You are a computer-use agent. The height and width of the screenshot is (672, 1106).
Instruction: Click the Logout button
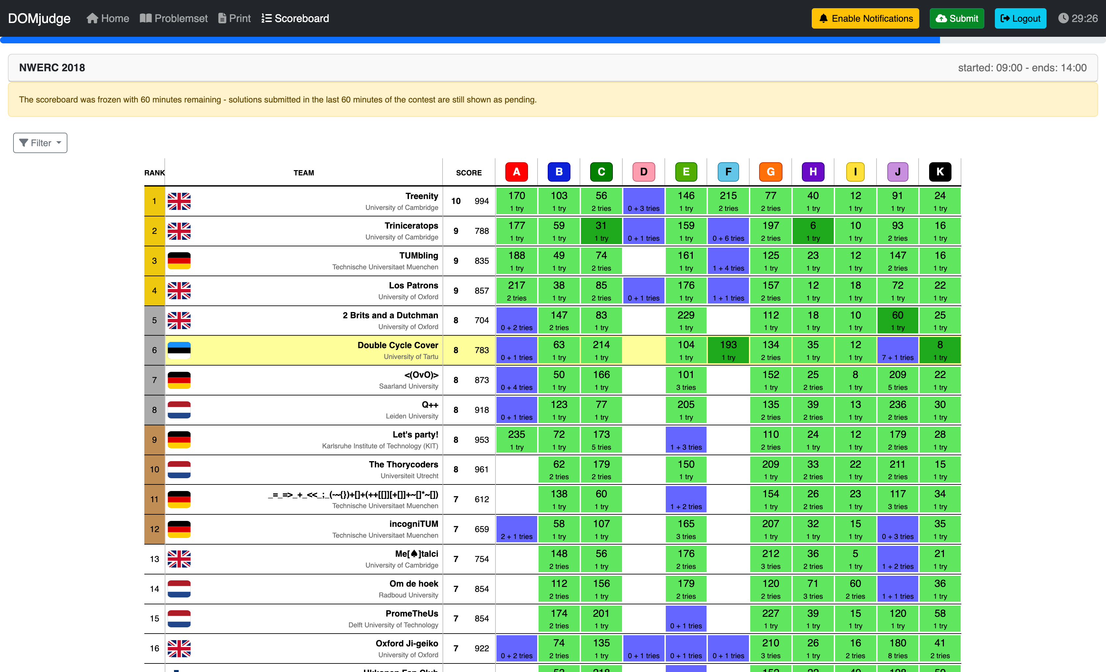coord(1020,18)
